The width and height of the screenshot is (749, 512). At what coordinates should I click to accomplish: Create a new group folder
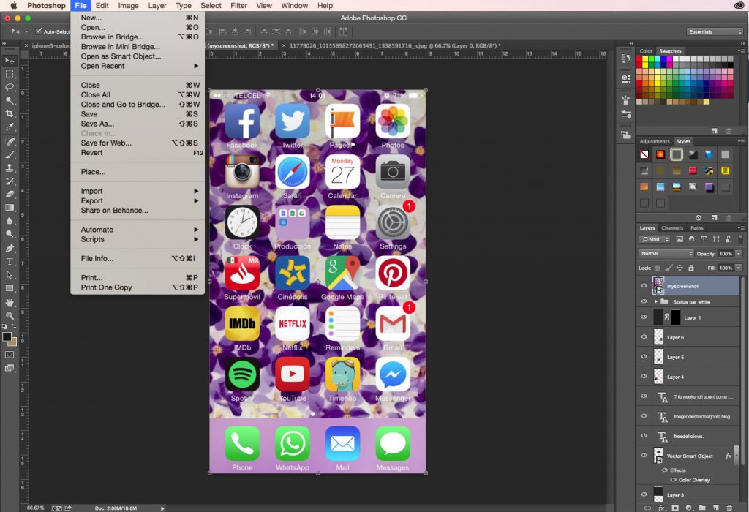(x=702, y=508)
